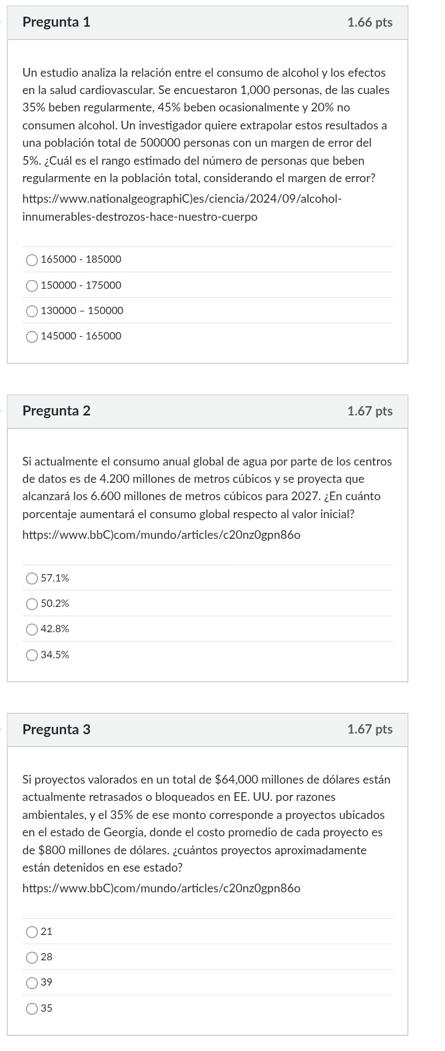Click the Pregunta 2 heading
445x1051 pixels.
pyautogui.click(x=57, y=411)
